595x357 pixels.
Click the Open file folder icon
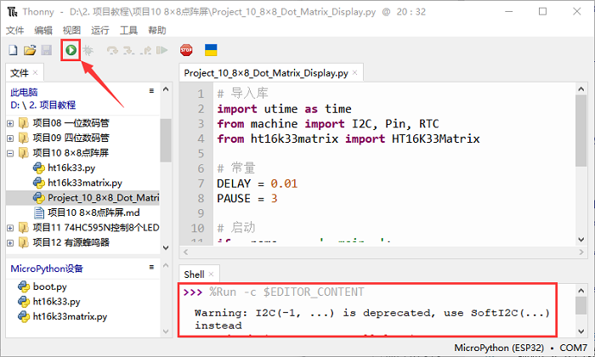tap(30, 51)
